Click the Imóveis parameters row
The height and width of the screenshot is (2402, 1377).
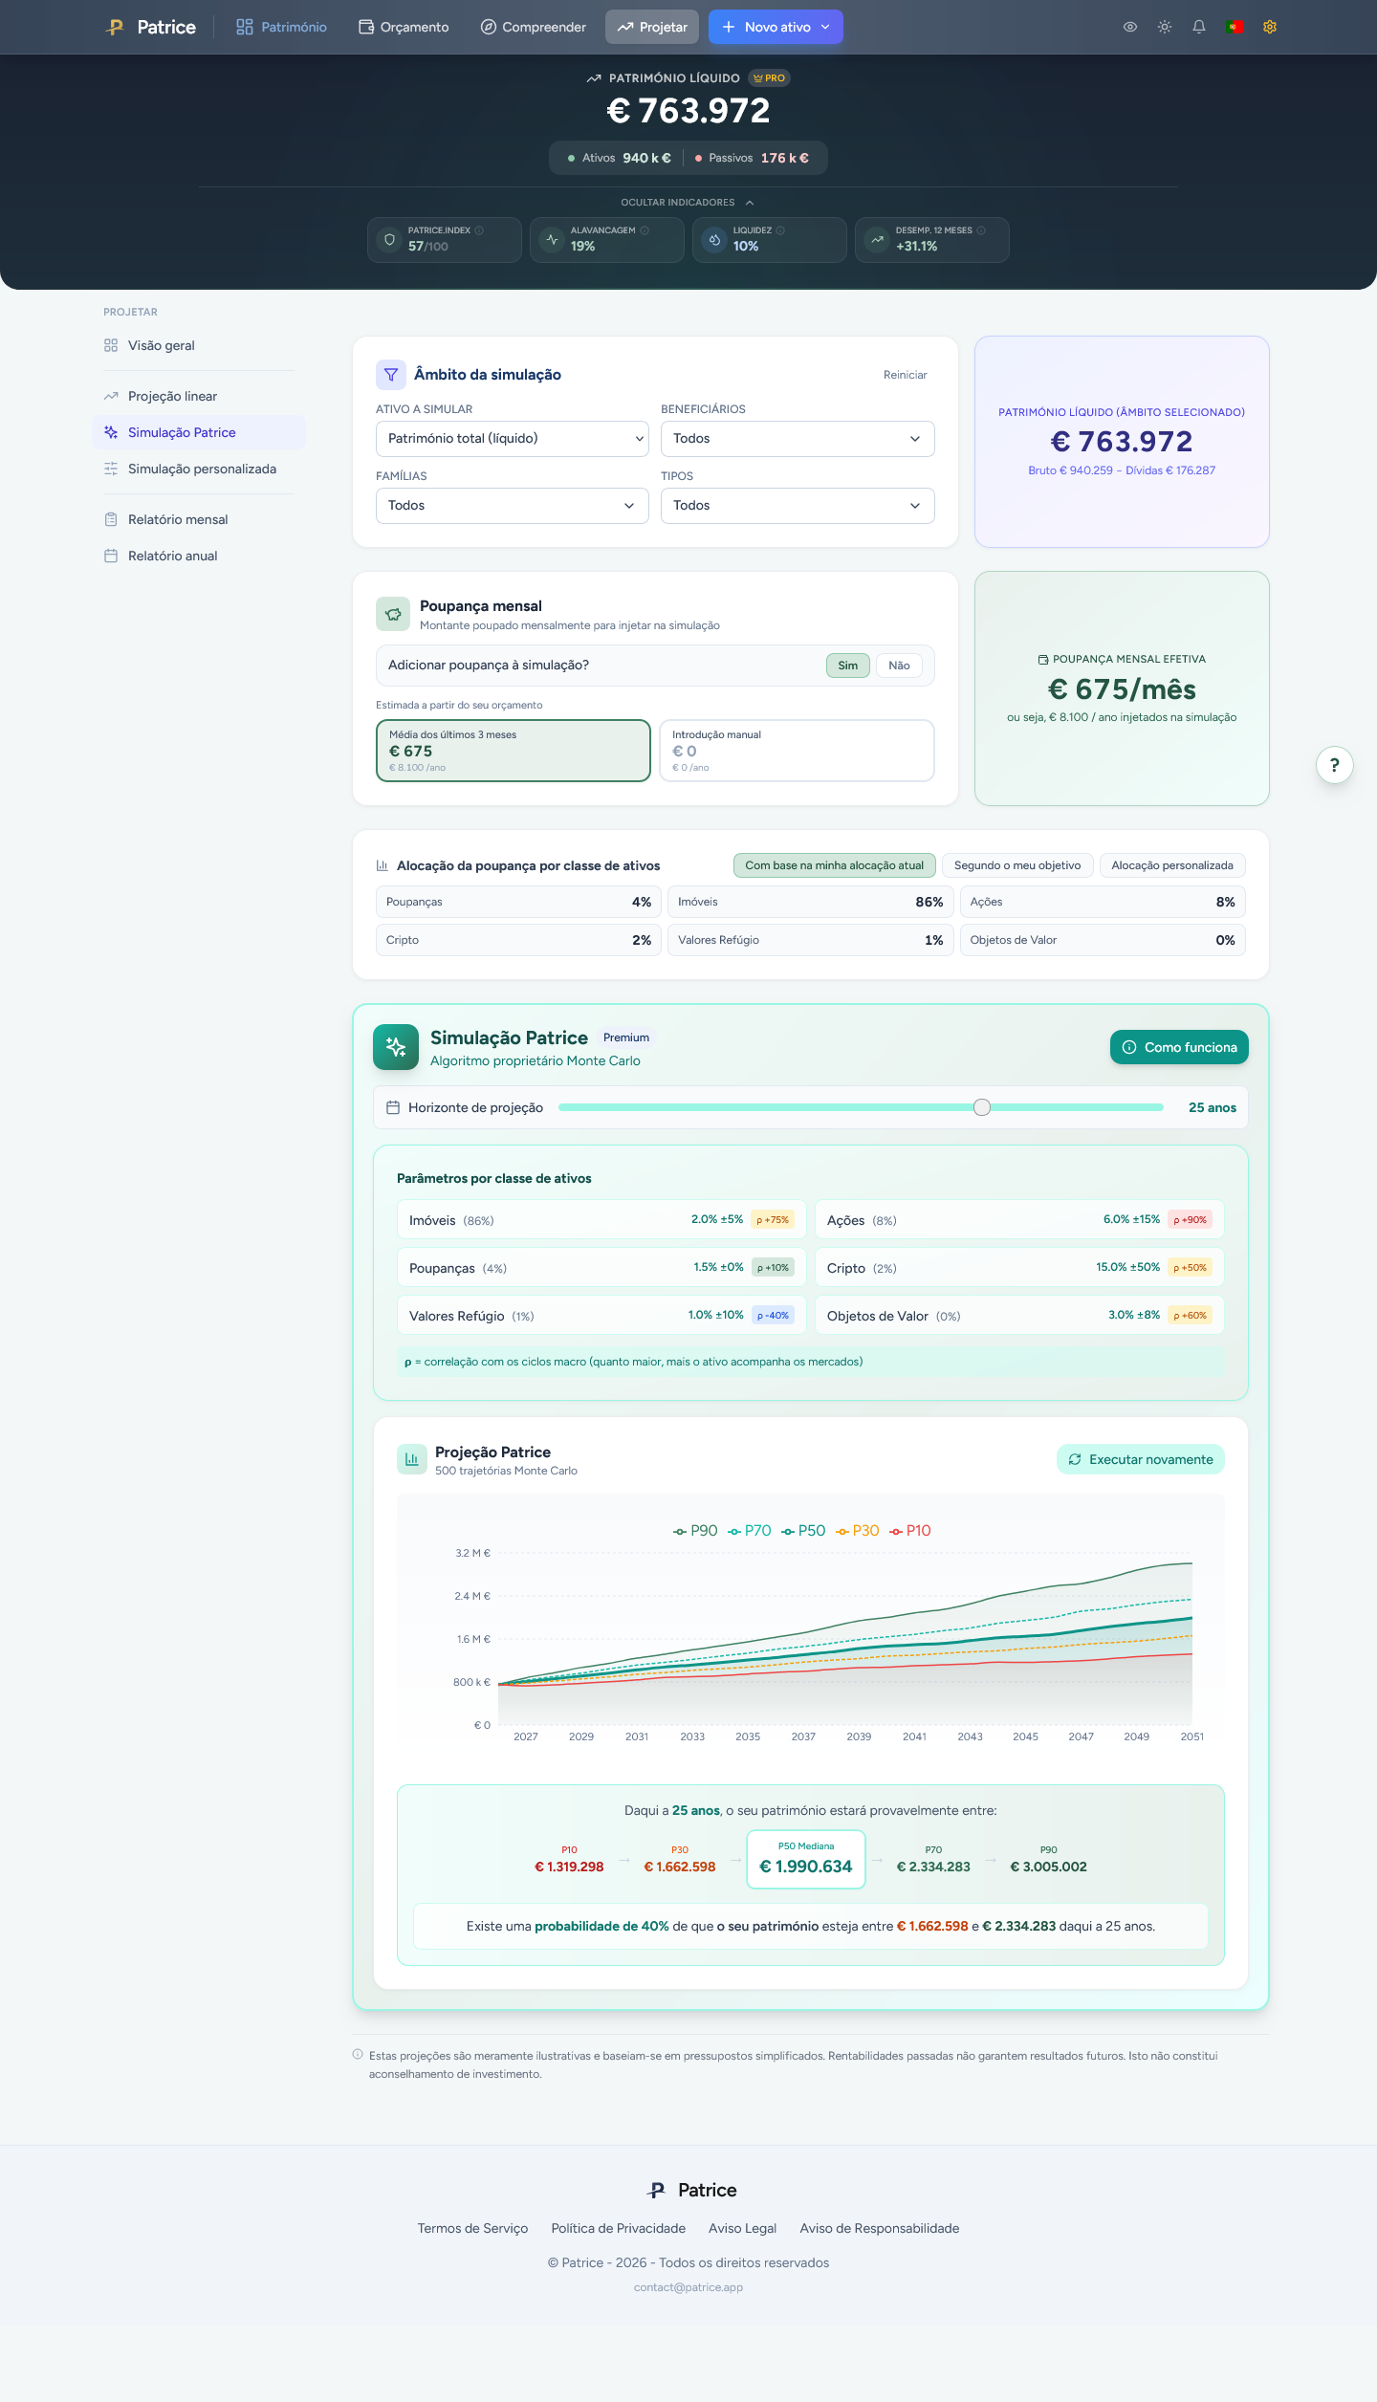[x=601, y=1220]
